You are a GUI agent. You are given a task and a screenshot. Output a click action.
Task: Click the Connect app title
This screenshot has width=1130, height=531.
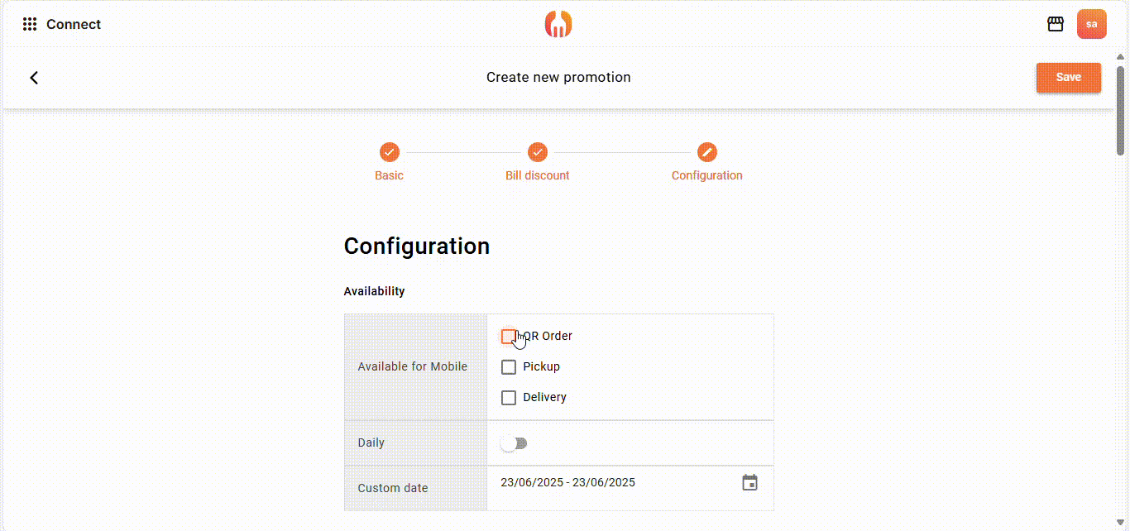click(x=74, y=24)
